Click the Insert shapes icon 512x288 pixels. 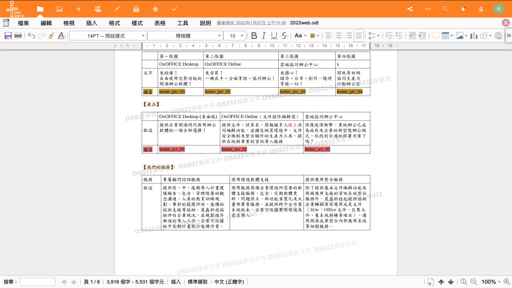pos(484,35)
